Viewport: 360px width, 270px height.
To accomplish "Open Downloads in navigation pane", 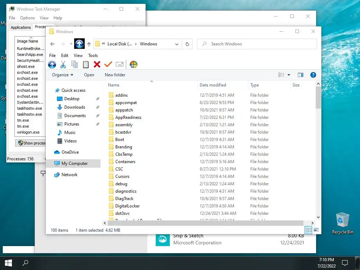I will 75,107.
